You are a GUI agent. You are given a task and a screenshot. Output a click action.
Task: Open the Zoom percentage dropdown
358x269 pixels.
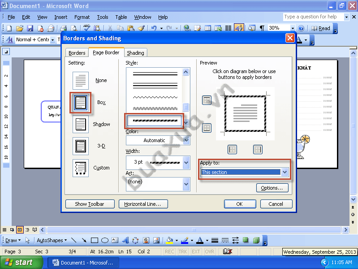[x=293, y=28]
